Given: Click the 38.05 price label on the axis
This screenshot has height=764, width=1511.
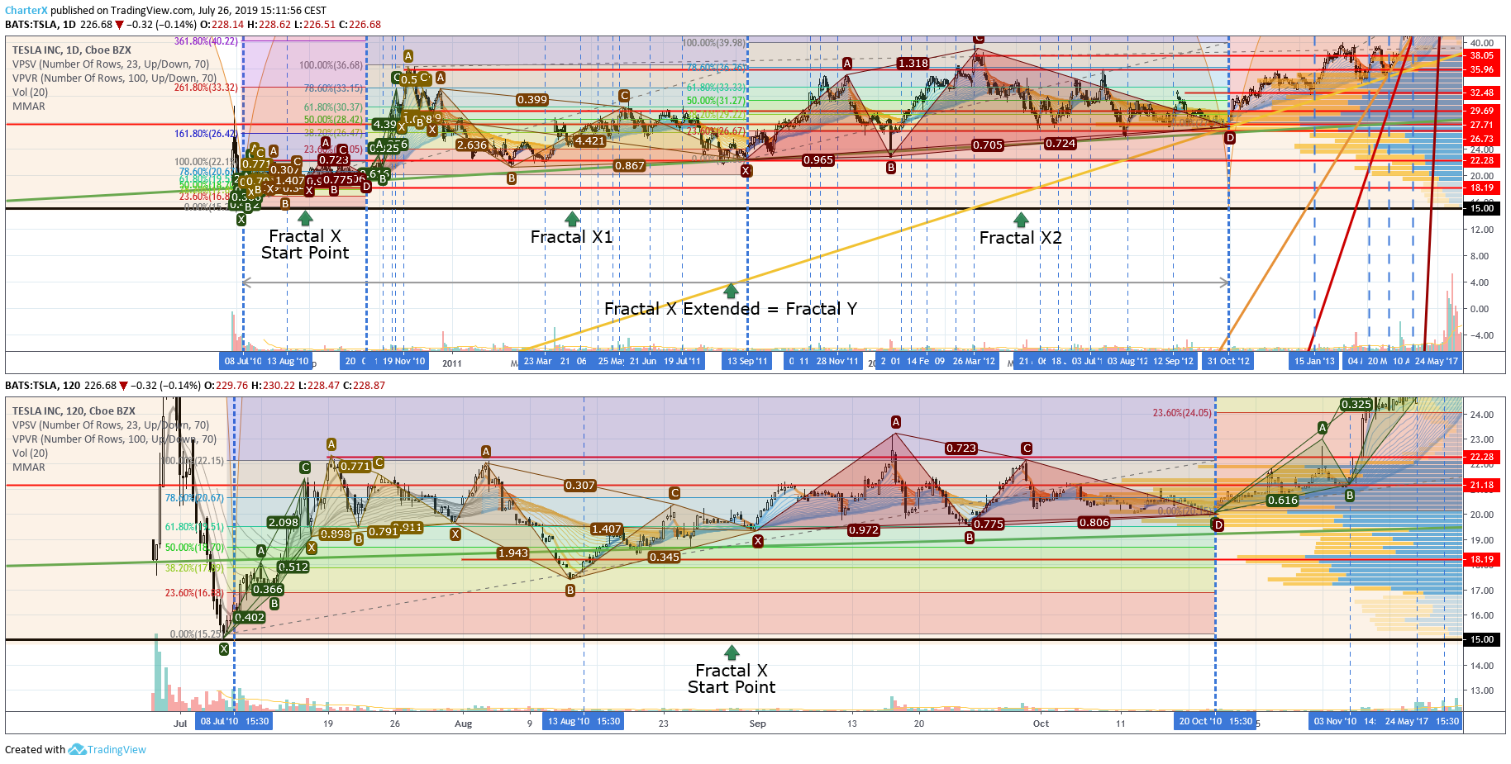Looking at the screenshot, I should click(x=1482, y=56).
